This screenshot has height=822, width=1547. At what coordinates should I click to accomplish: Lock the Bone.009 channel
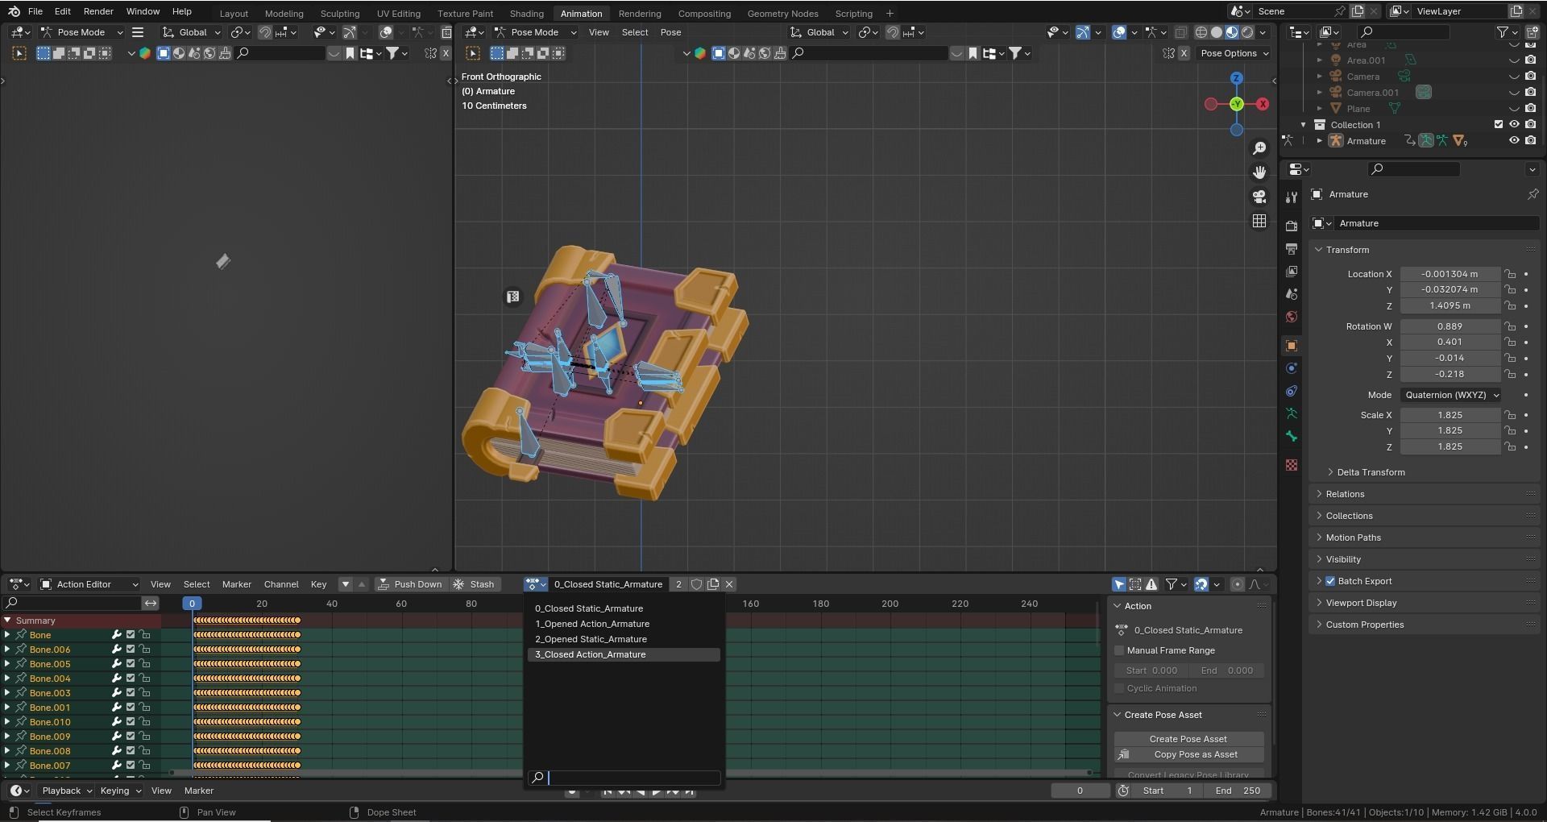click(145, 737)
